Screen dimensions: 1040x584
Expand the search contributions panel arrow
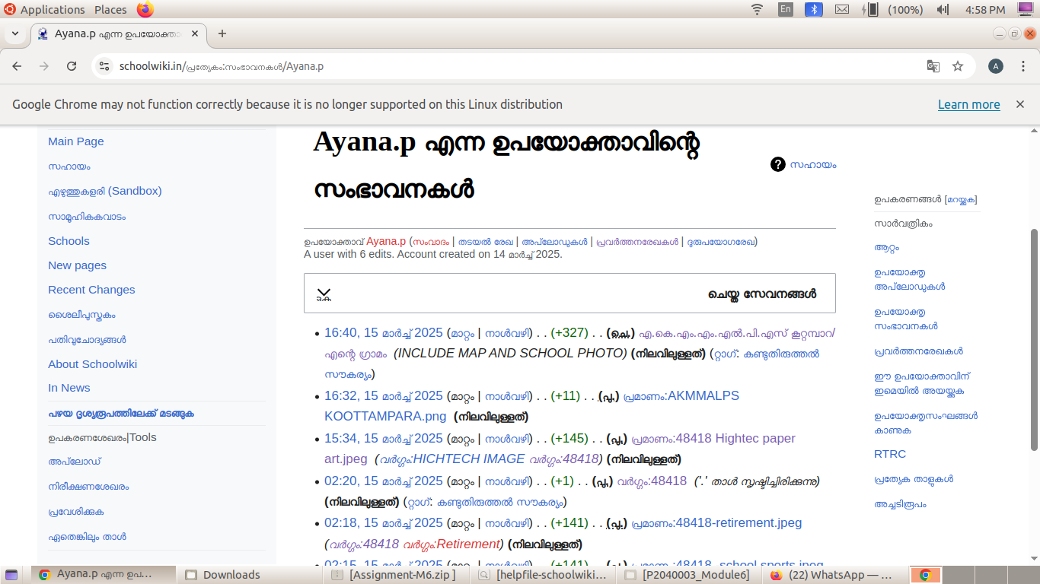[324, 294]
